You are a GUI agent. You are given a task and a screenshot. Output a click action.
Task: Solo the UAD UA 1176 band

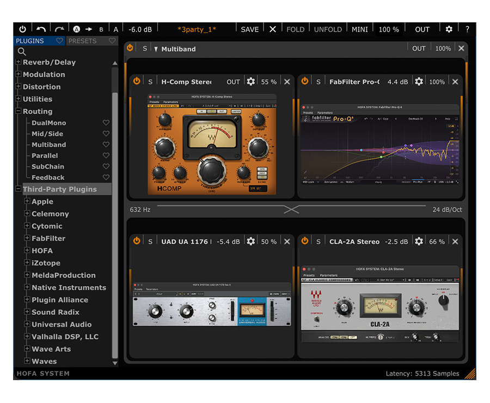150,241
